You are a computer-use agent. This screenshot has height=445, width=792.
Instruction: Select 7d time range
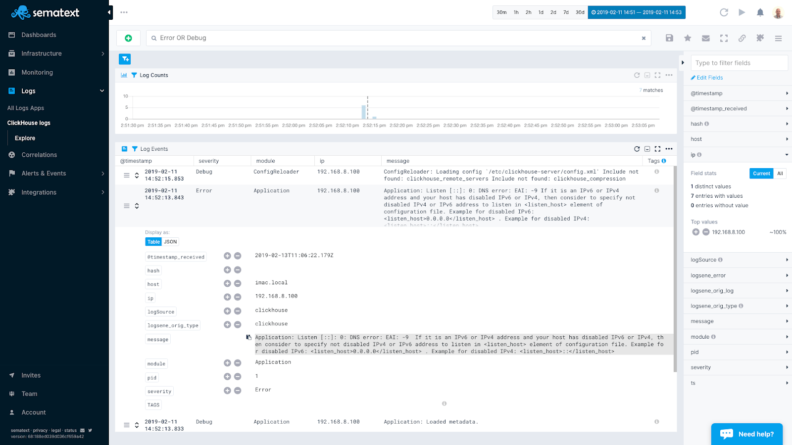pos(566,12)
